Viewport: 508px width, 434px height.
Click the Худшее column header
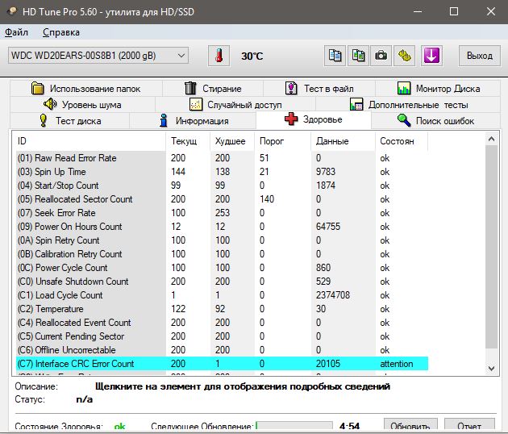pos(232,141)
